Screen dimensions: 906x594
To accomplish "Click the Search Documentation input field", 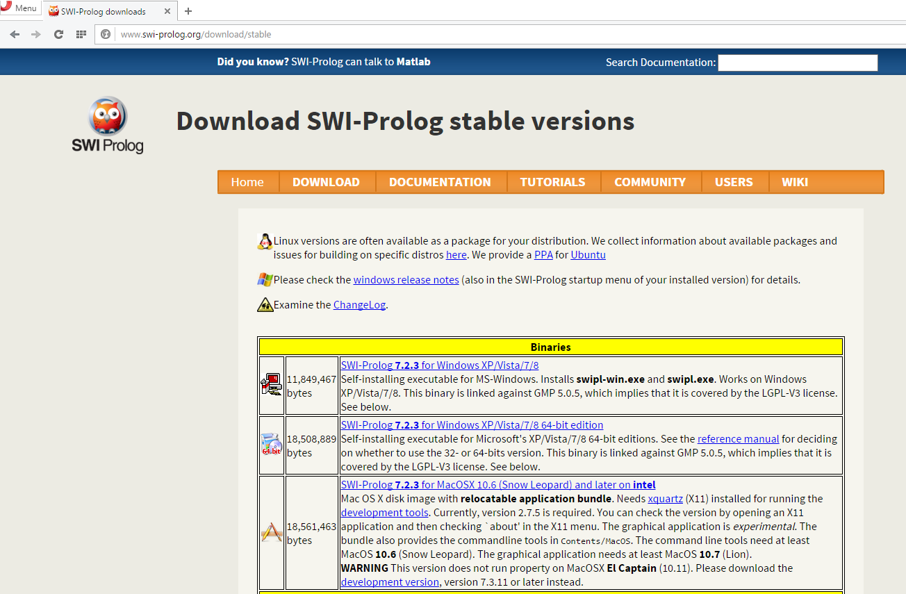I will (x=798, y=63).
